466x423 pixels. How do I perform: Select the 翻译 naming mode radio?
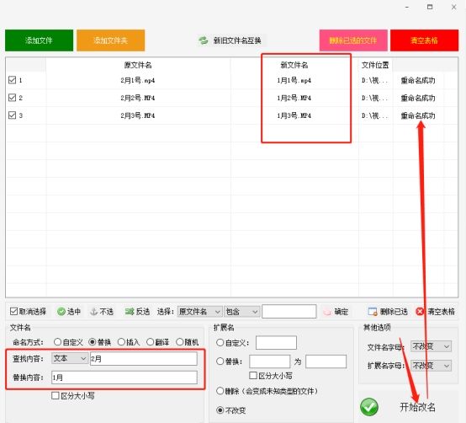(150, 342)
